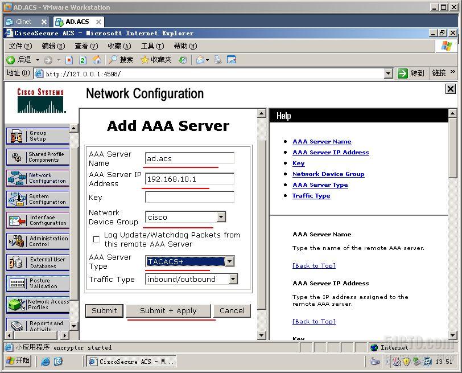Open System Configuration in the sidebar

[38, 199]
